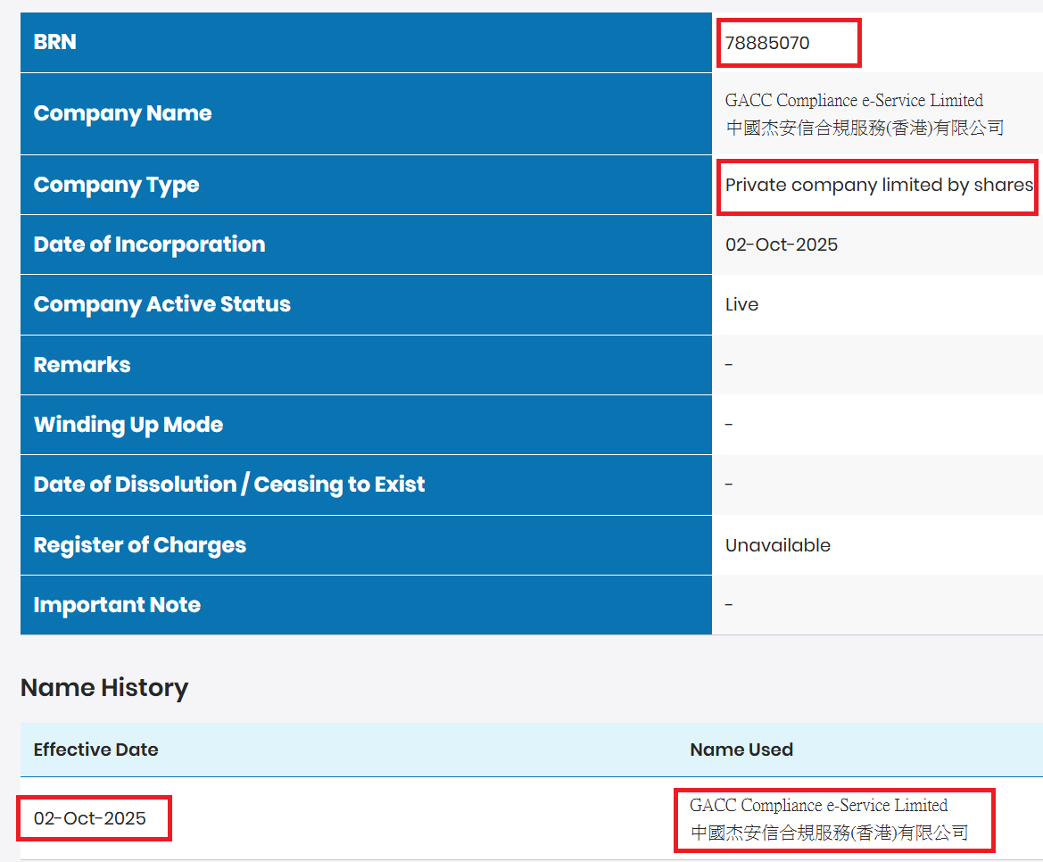The height and width of the screenshot is (862, 1043).
Task: Click the Date of Dissolution / Ceasing to Exist label
Action: click(228, 485)
